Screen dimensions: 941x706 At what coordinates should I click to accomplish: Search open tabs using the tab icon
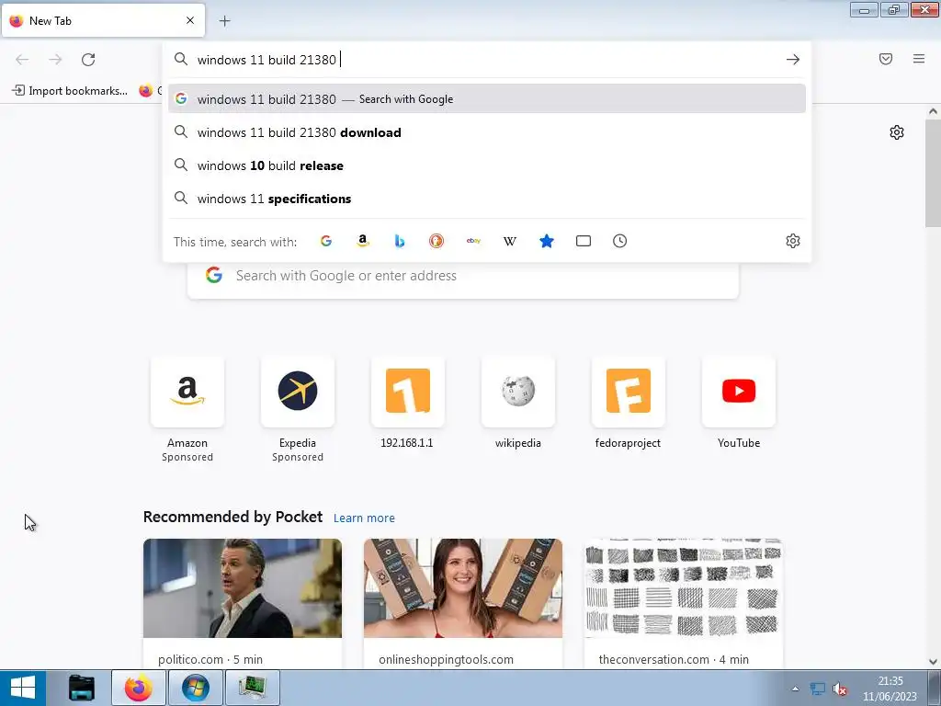584,242
